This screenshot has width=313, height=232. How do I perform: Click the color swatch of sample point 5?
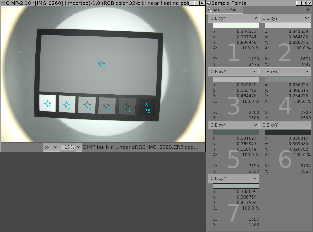[x=236, y=133]
